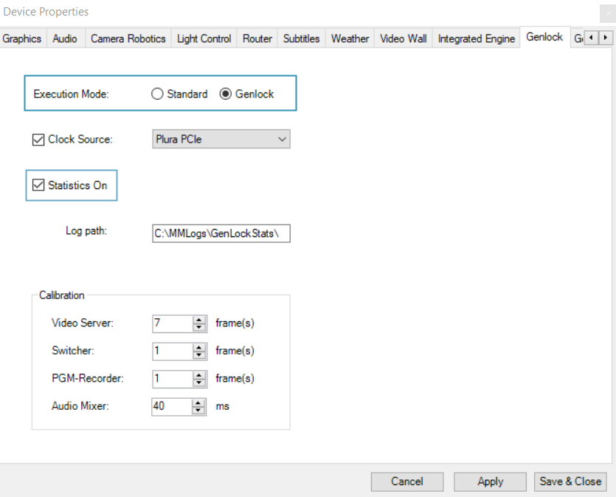
Task: Decrease Audio Mixer delay with down arrow
Action: [198, 411]
